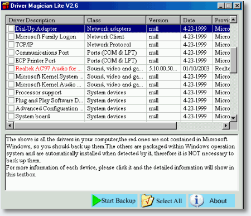Image resolution: width=251 pixels, height=216 pixels.
Task: Click the vertical scrollbar thumb
Action: pos(234,60)
